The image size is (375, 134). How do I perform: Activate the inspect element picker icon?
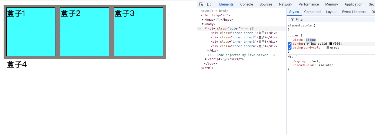(201, 4)
